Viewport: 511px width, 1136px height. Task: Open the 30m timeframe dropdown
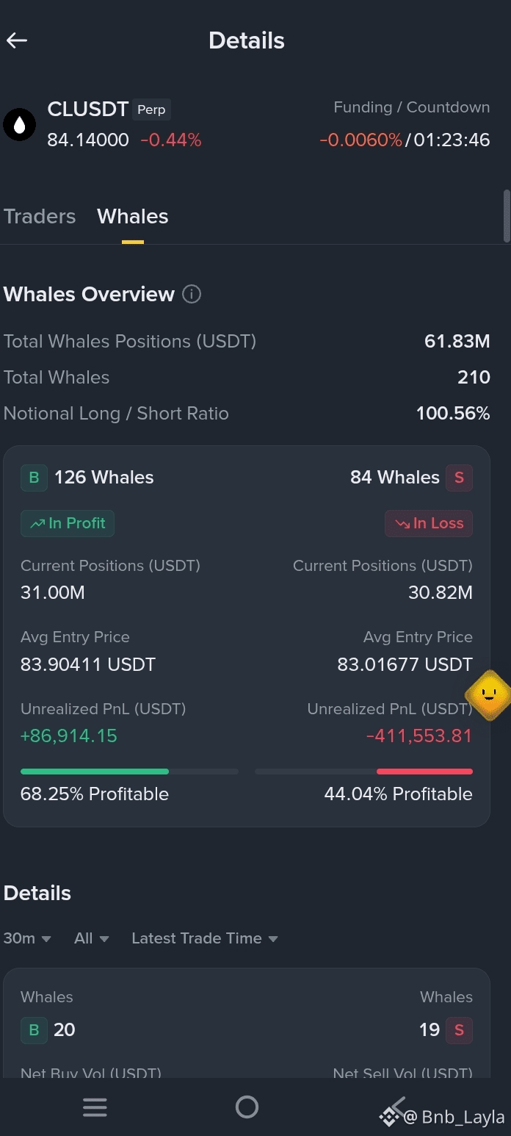click(27, 938)
